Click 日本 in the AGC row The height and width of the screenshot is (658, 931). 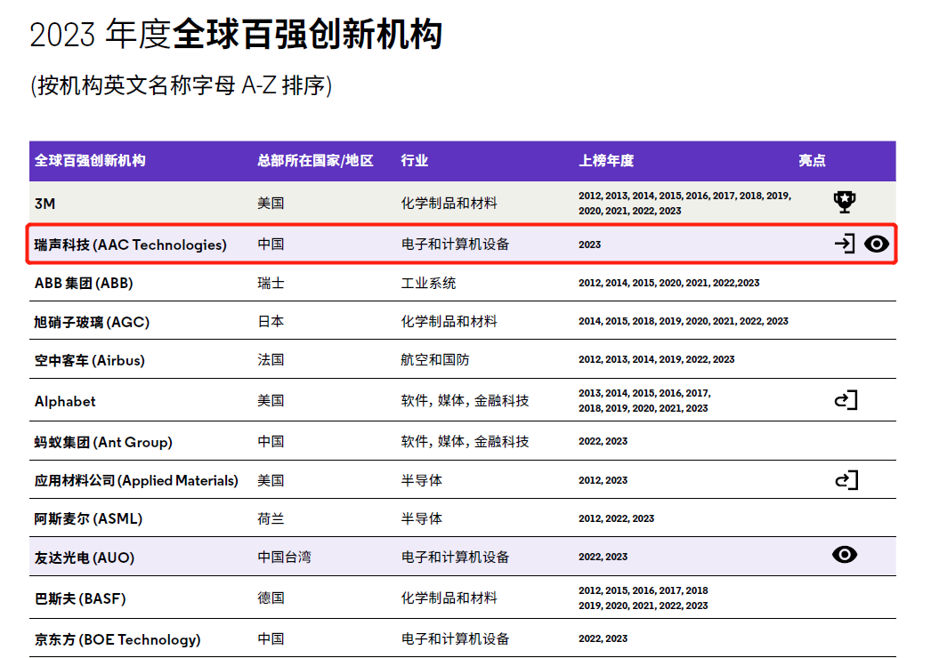[x=271, y=321]
